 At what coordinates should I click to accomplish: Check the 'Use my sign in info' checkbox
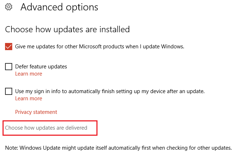(9, 91)
